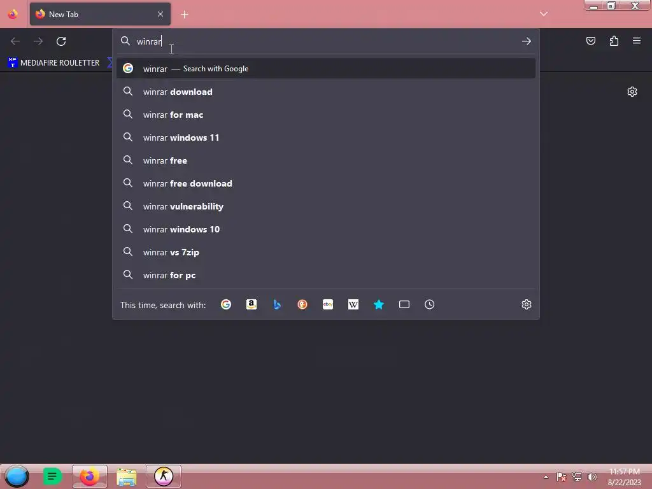Choose 'winrar windows 10' suggestion
This screenshot has width=652, height=489.
point(326,229)
